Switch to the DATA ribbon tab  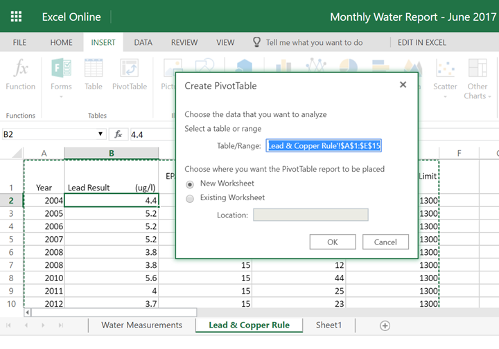[x=143, y=42]
